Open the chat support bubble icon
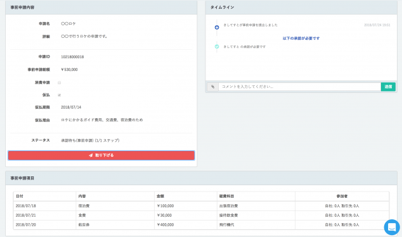The width and height of the screenshot is (402, 237). (x=392, y=227)
